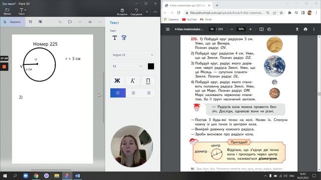
Task: Open the more options ellipsis in Paint 3D
Action: point(100,22)
